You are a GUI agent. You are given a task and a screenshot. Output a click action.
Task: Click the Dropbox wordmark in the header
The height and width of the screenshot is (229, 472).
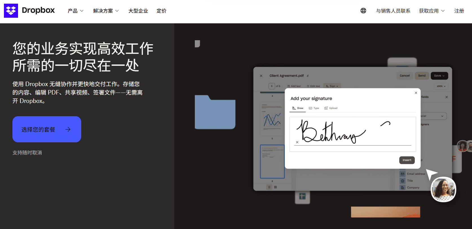pyautogui.click(x=38, y=10)
